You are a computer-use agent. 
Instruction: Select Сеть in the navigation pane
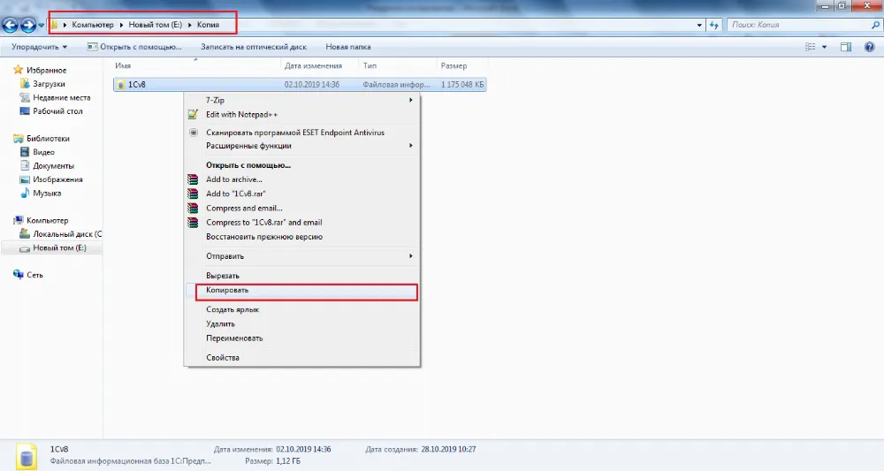(34, 275)
